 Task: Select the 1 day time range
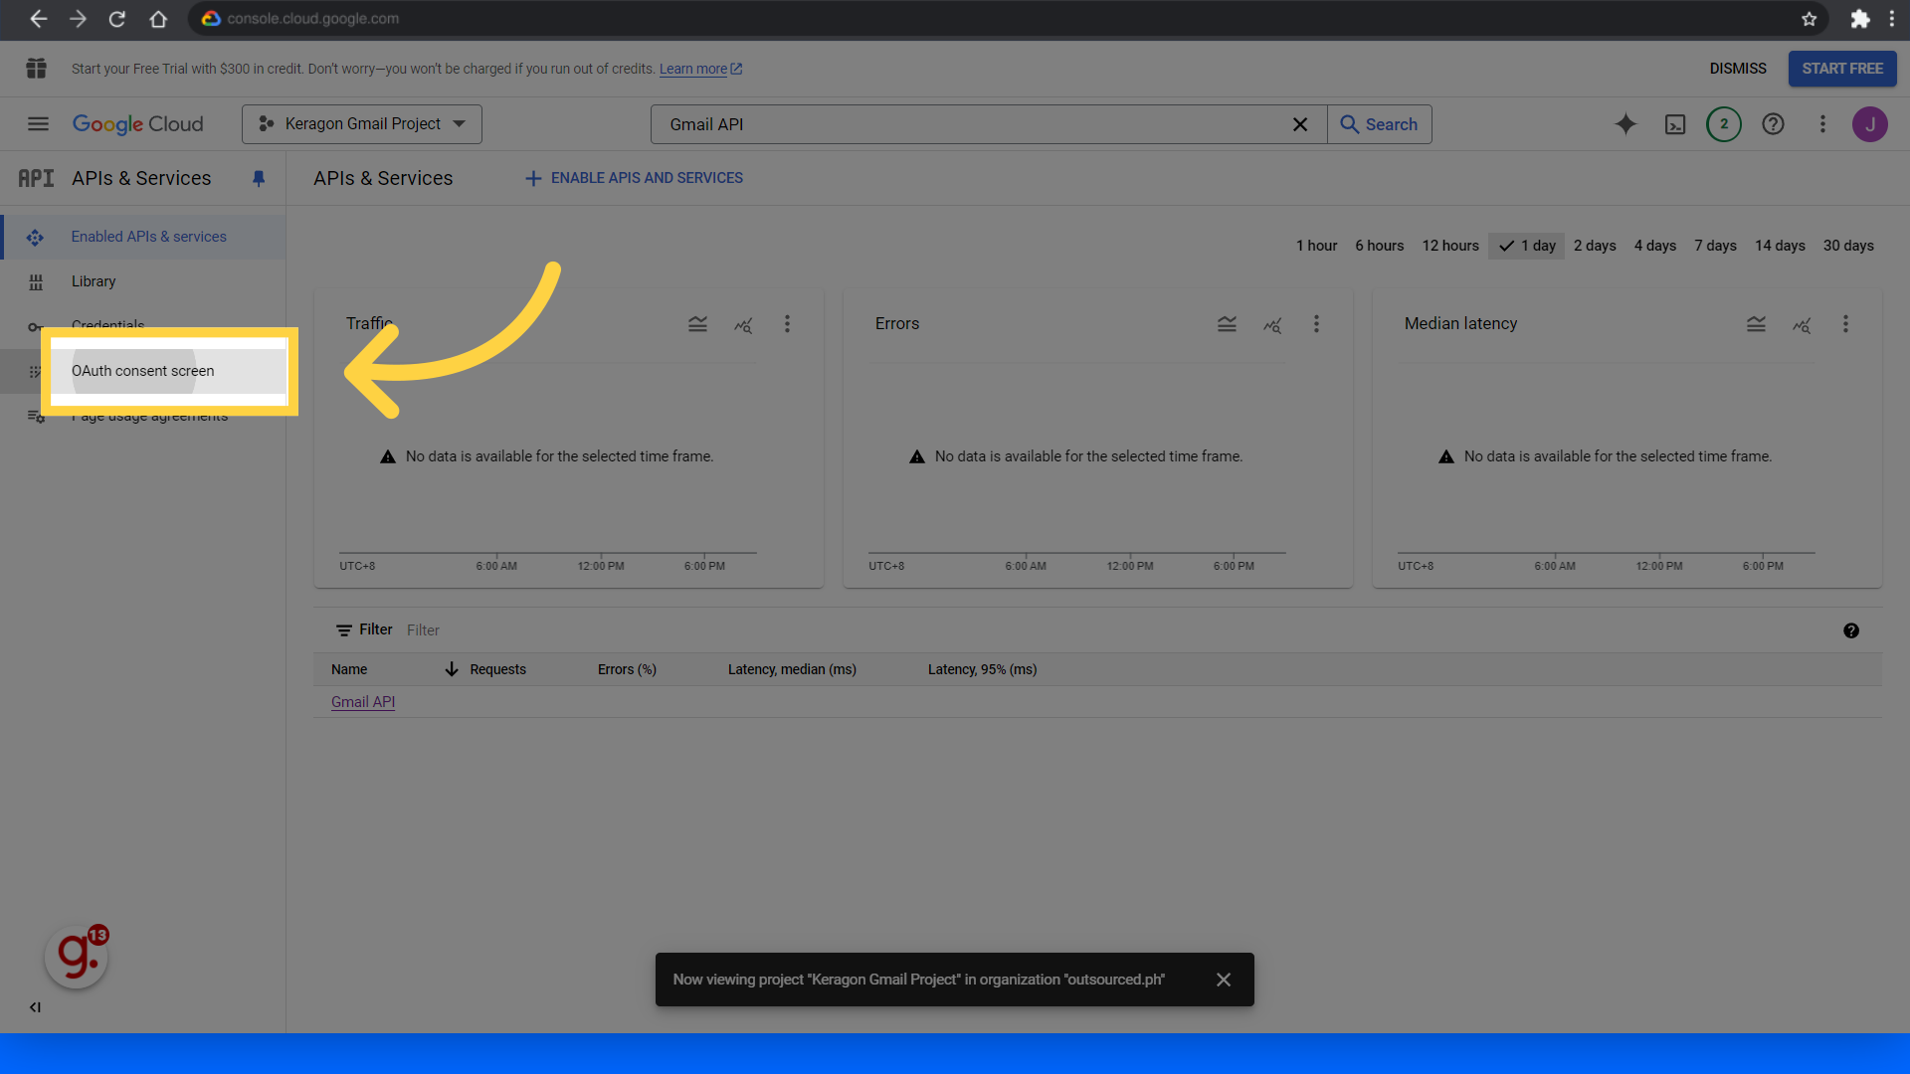pyautogui.click(x=1527, y=246)
